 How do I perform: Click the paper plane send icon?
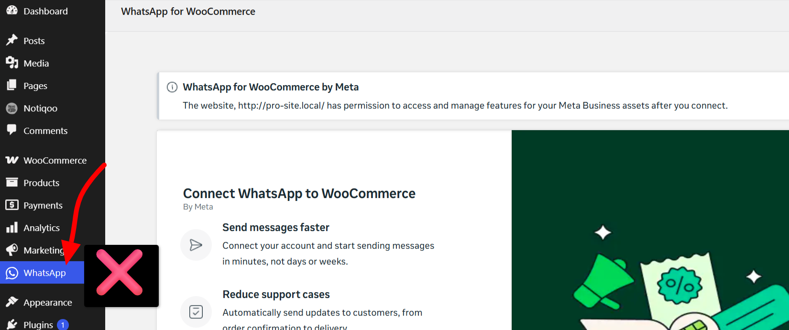[196, 245]
